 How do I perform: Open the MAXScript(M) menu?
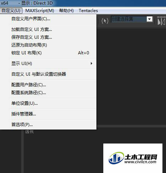pyautogui.click(x=40, y=11)
